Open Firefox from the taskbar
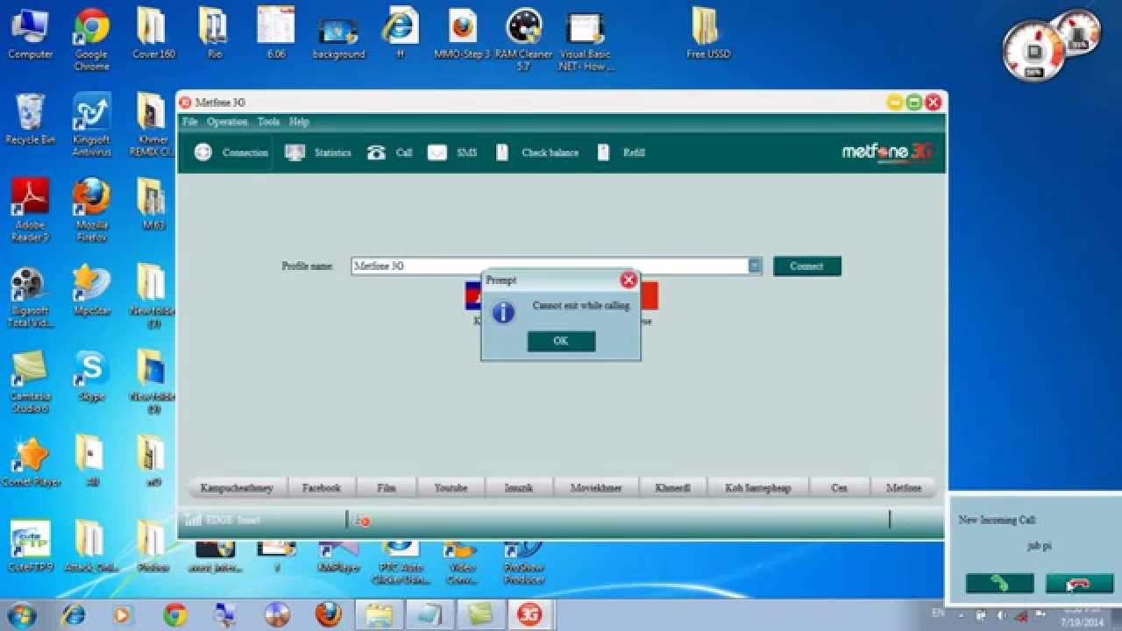1122x631 pixels. pyautogui.click(x=328, y=614)
